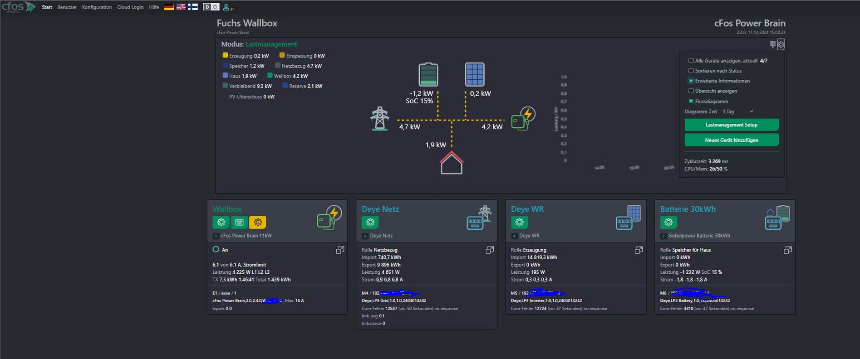
Task: Open Wallbox settings green gear icon
Action: (x=221, y=222)
